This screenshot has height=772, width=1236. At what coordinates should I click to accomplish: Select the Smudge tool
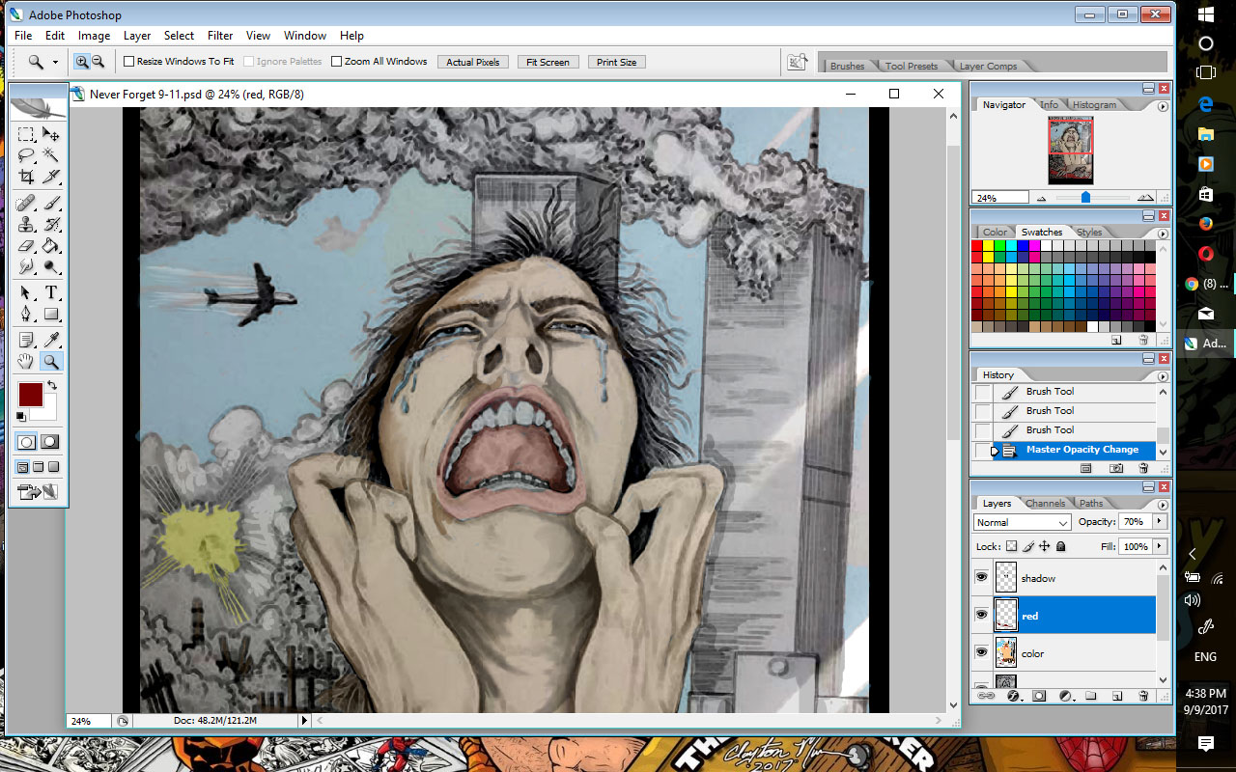pos(26,266)
